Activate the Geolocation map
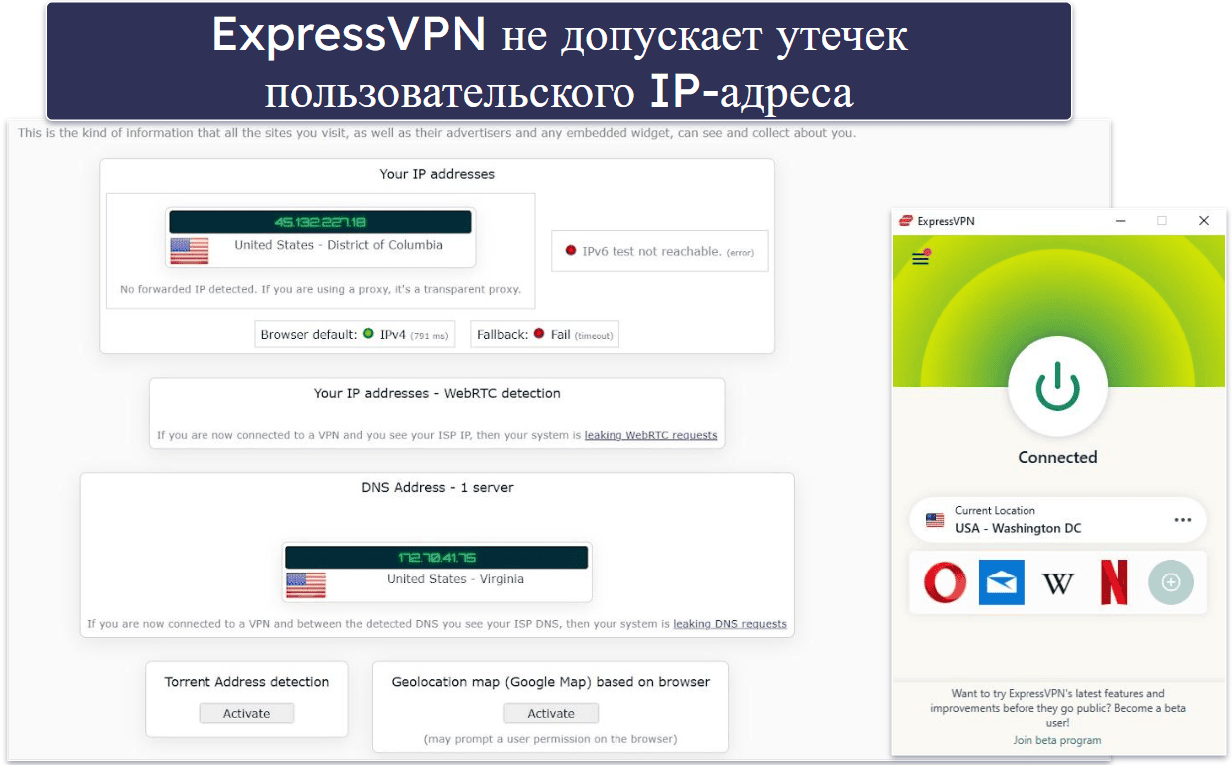Screen dimensions: 1232x765 coord(551,713)
